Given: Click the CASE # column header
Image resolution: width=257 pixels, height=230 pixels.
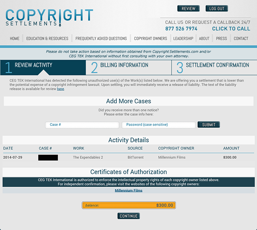Looking at the screenshot, I should click(45, 148).
